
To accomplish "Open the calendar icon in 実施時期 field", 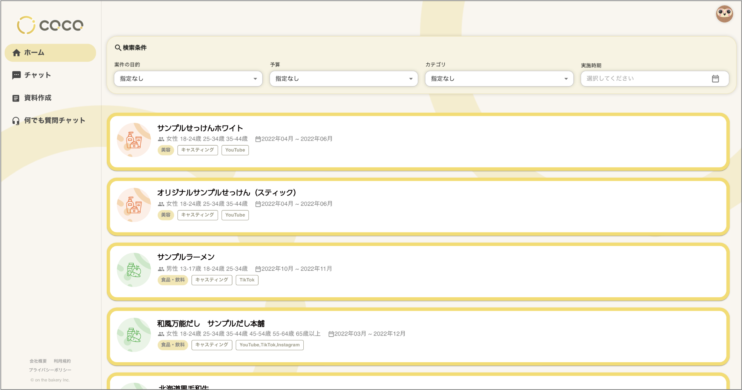I will pyautogui.click(x=716, y=78).
